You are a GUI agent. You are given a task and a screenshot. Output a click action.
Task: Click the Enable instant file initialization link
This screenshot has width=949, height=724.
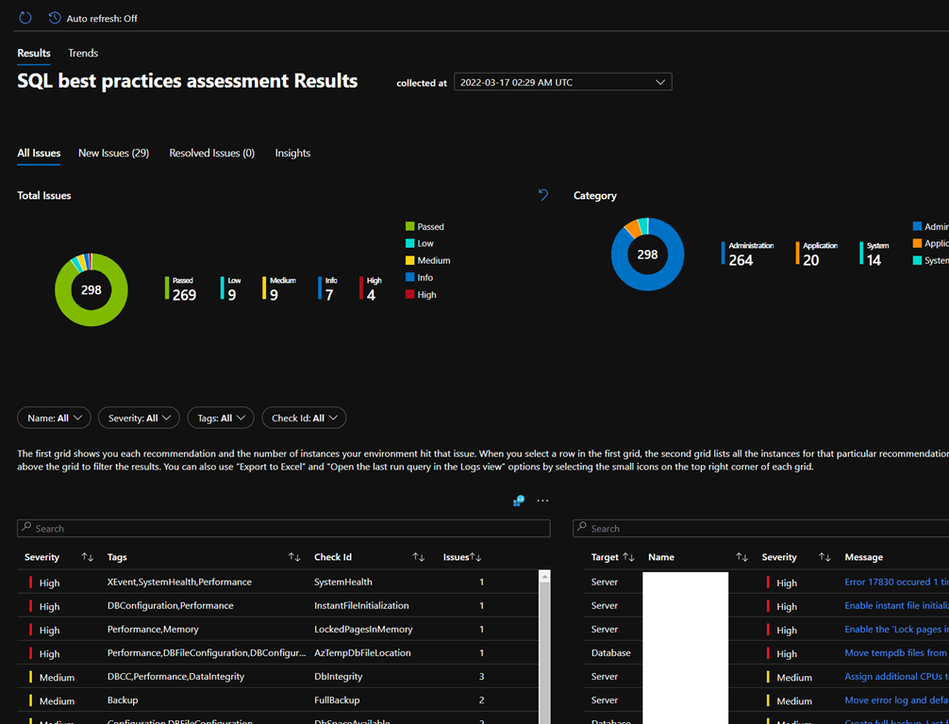[896, 605]
